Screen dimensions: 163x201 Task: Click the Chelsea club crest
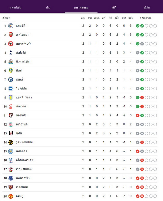(x=11, y=80)
